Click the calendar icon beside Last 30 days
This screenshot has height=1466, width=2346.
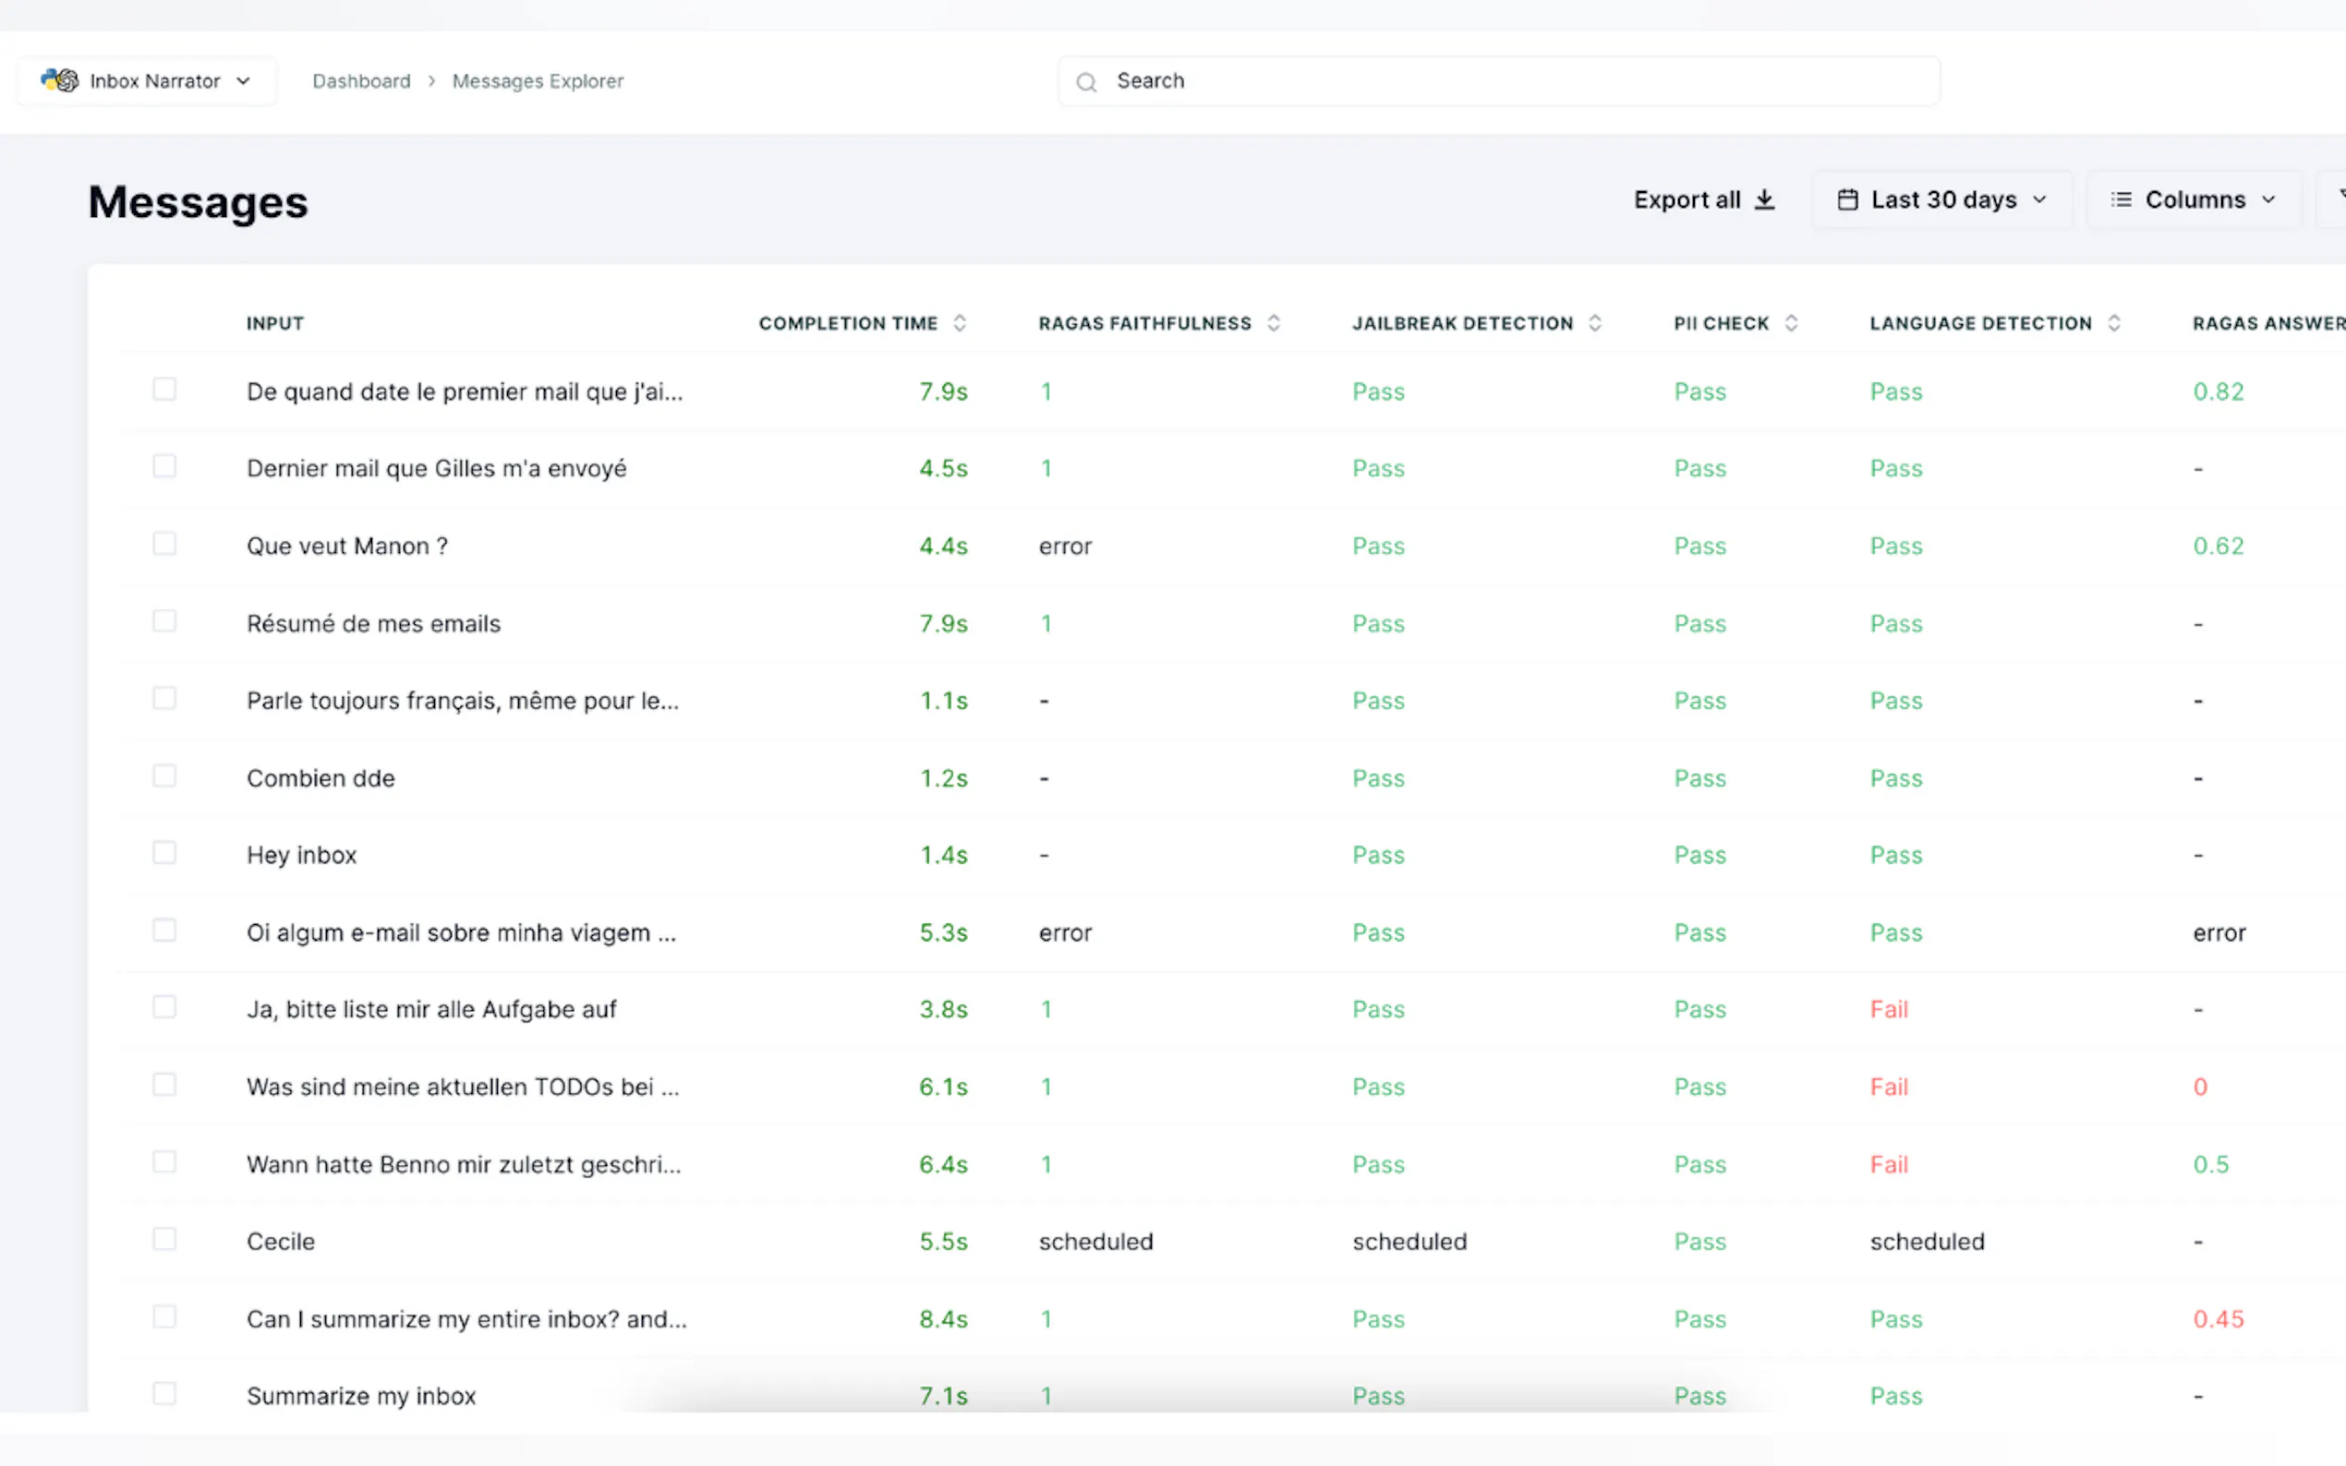coord(1847,199)
